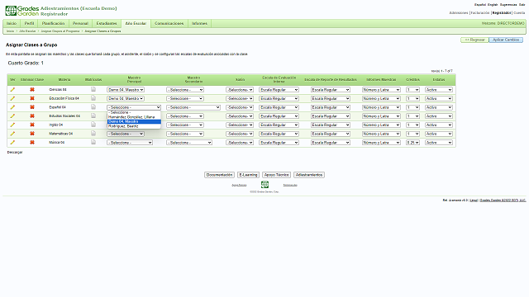Open the matrículas document icon for Español 04
Viewport: 529px width, 297px height.
coord(93,106)
